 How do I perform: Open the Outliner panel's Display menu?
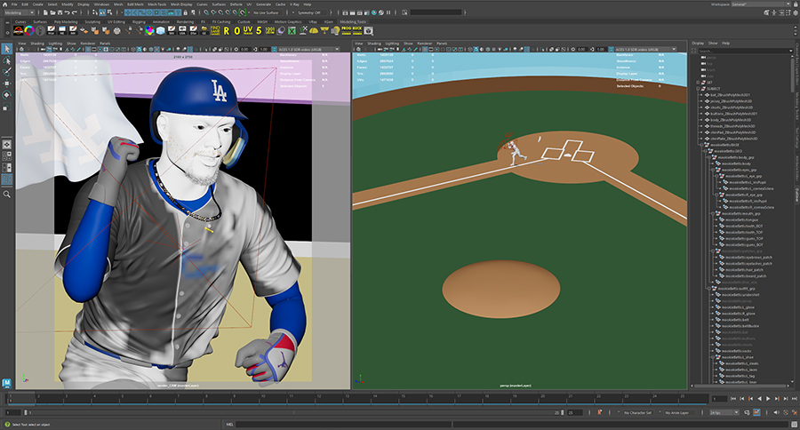(x=698, y=44)
